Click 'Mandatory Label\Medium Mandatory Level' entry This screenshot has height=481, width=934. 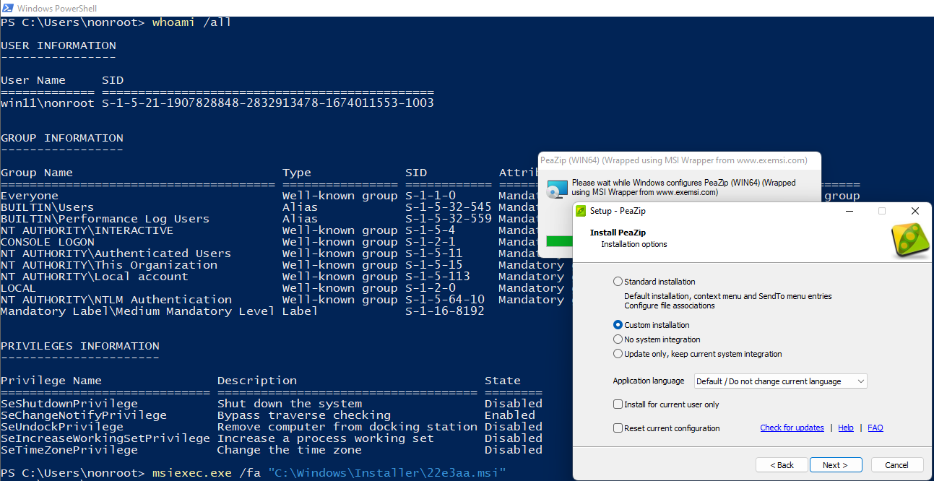pos(138,311)
